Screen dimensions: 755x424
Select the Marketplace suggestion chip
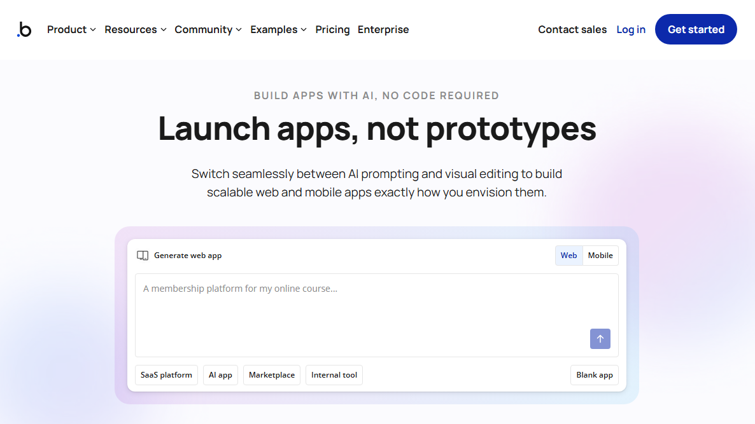tap(272, 375)
